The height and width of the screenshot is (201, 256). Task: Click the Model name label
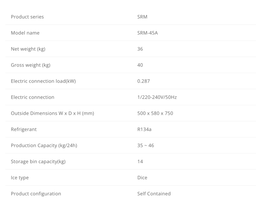(x=25, y=33)
